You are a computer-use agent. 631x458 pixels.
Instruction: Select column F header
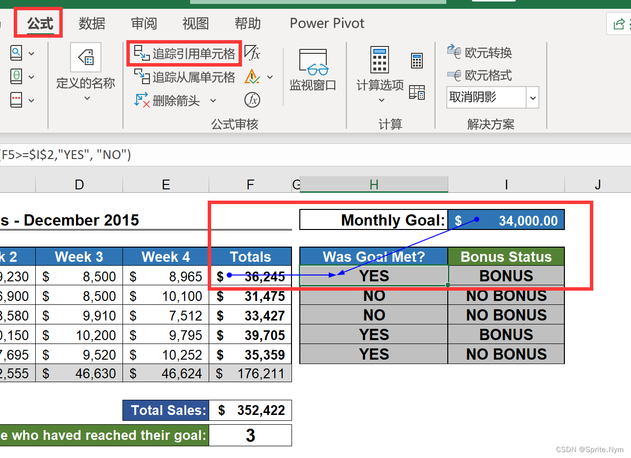(x=250, y=184)
